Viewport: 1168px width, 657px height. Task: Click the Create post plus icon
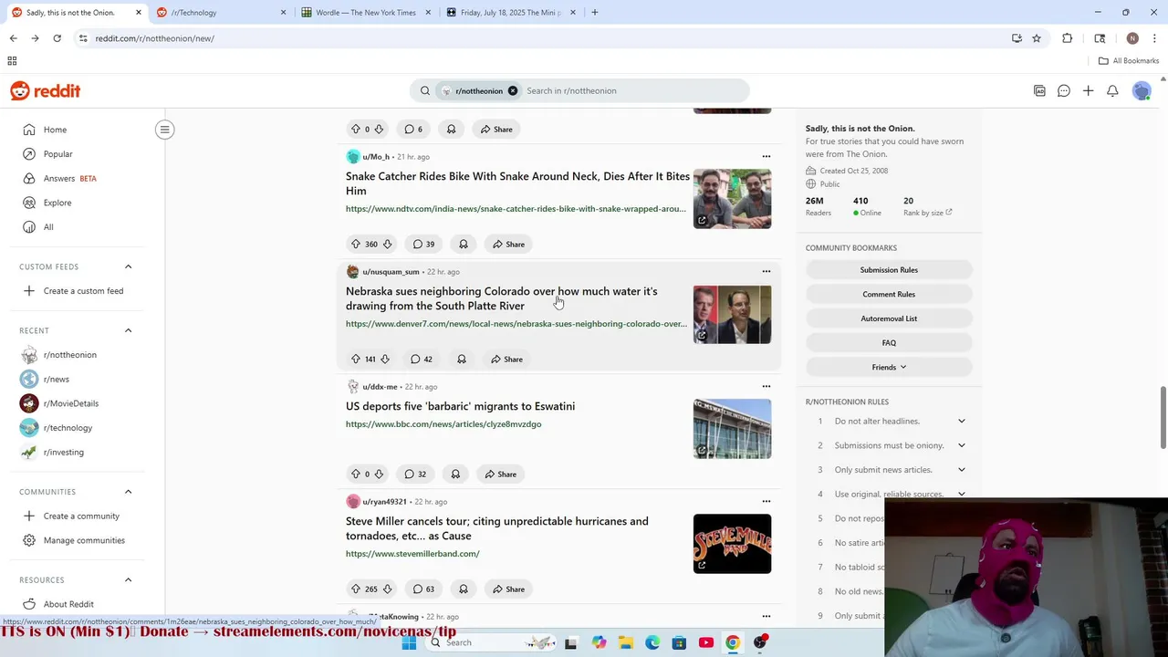(x=1088, y=90)
